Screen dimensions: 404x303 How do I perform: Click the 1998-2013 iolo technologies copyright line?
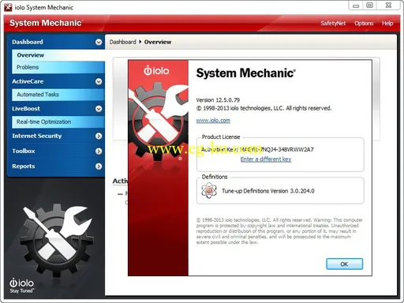pos(264,108)
